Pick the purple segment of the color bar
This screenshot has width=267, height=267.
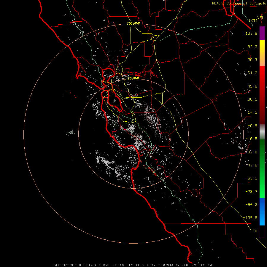(x=262, y=33)
